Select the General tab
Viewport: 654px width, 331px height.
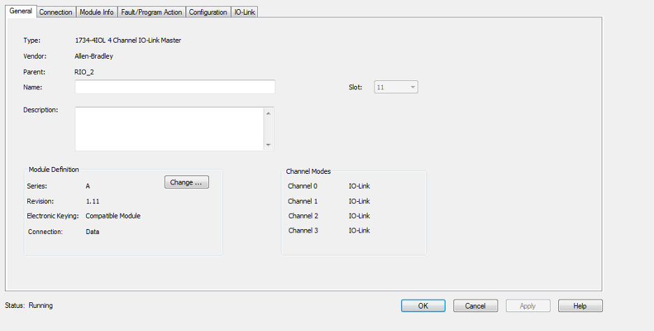coord(20,11)
